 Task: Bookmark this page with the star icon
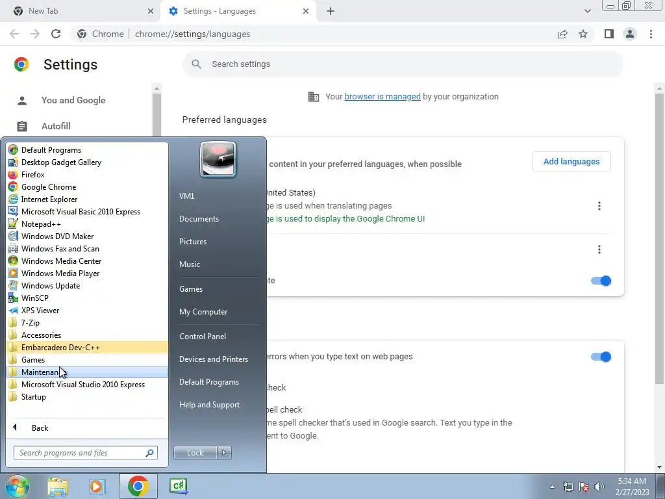point(583,34)
